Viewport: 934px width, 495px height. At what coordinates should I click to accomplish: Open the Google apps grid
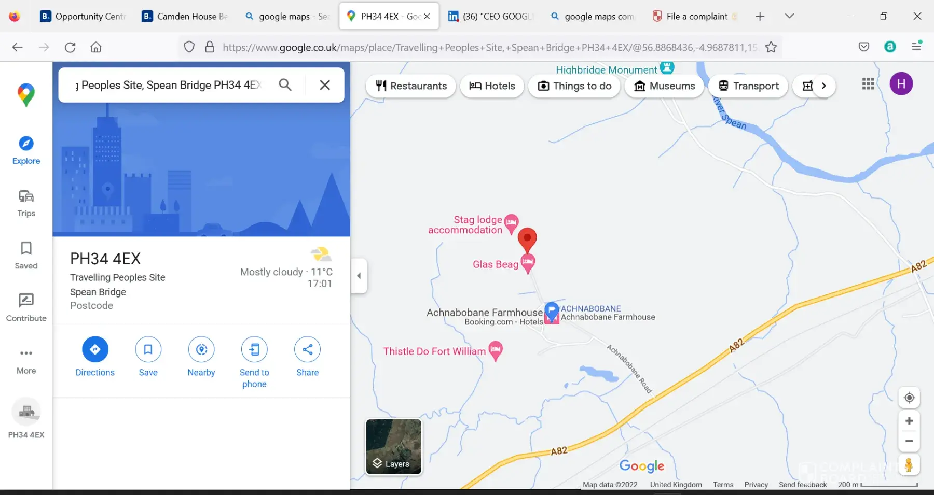(x=868, y=84)
